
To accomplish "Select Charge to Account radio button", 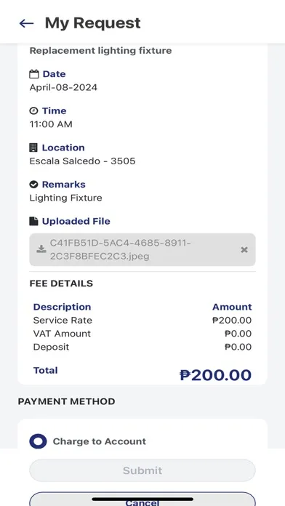I will point(38,441).
